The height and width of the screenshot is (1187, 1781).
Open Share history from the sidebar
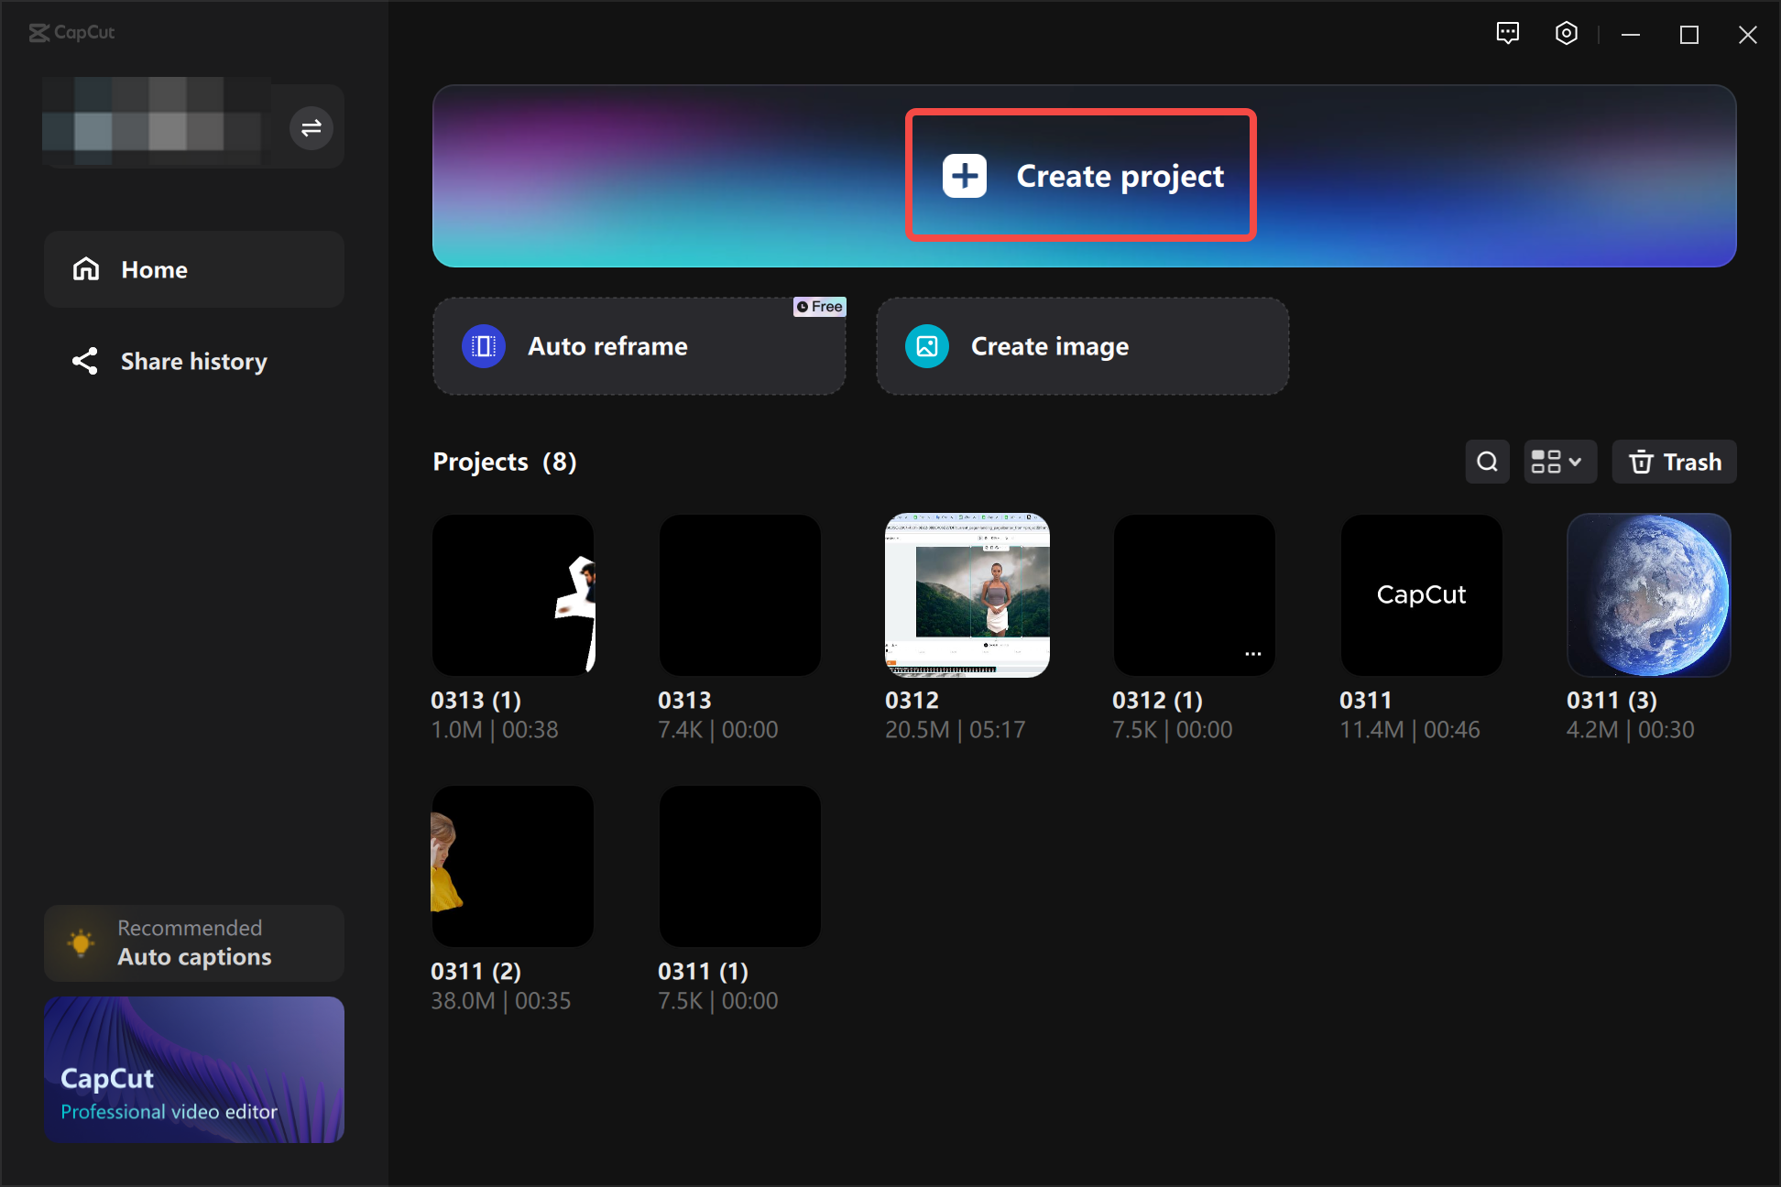tap(193, 361)
